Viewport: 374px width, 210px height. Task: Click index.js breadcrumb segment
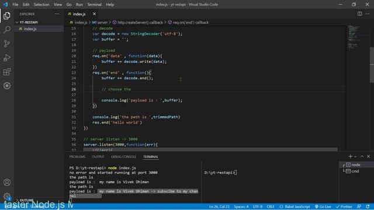pyautogui.click(x=81, y=22)
